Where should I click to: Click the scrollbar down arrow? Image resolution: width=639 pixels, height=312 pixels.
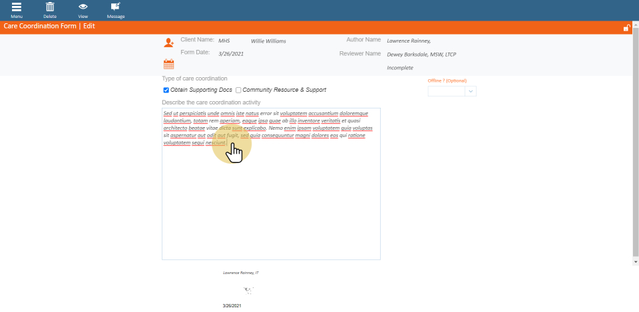pos(636,261)
